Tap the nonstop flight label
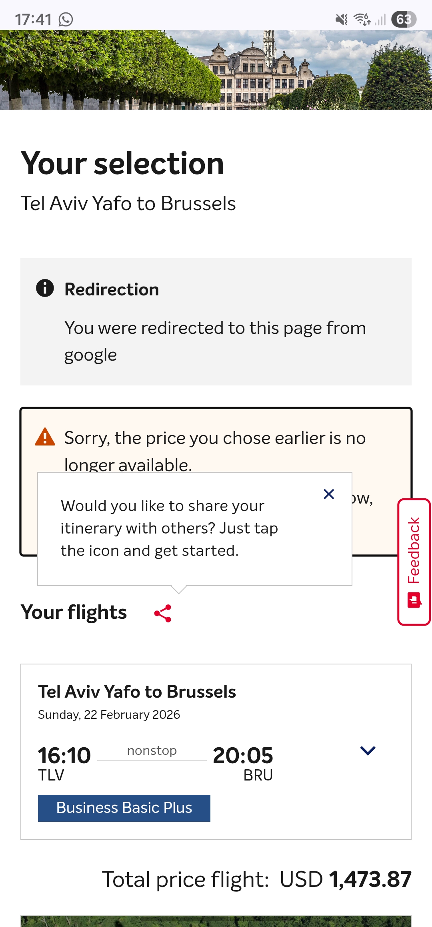Screen dimensions: 432x927 pyautogui.click(x=152, y=750)
